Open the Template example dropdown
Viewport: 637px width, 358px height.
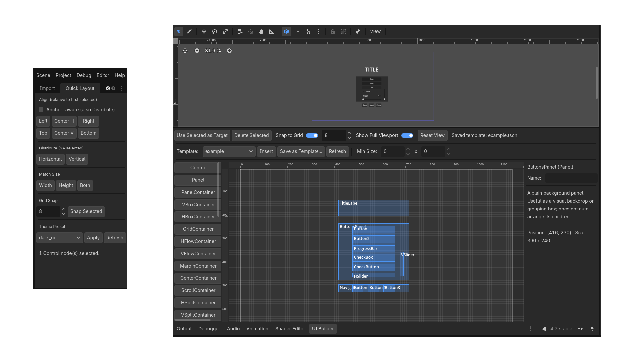[x=229, y=151]
